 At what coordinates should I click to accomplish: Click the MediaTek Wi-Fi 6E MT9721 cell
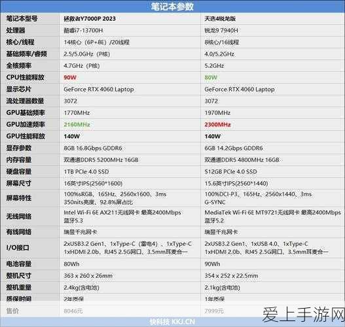(272, 216)
